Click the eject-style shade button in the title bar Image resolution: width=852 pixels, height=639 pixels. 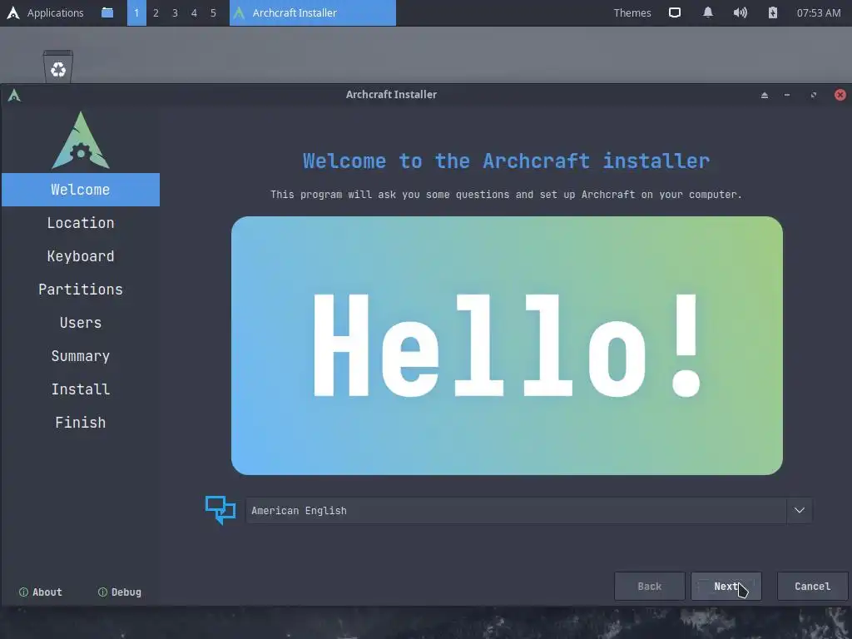coord(765,95)
